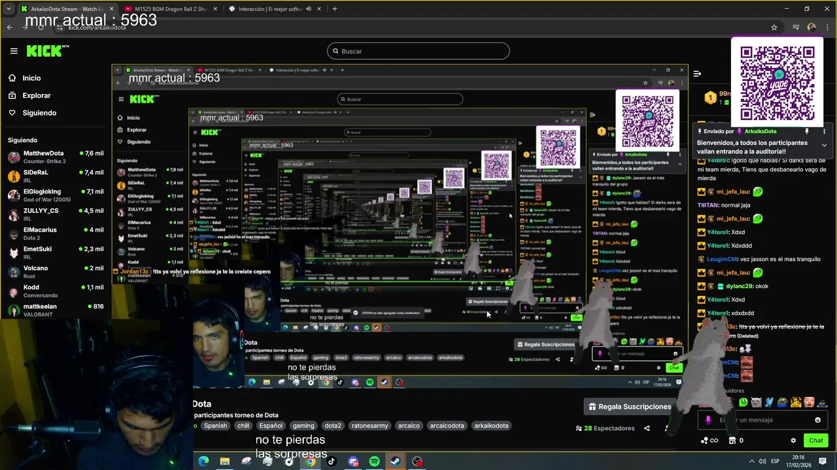Click the gold rank 1 leaderboard badge
The image size is (837, 470).
click(710, 98)
